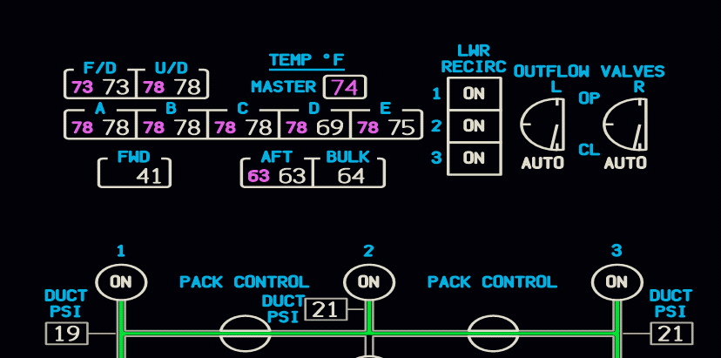Image resolution: width=721 pixels, height=358 pixels.
Task: Click white 63 actual temp in AFT
Action: [x=293, y=176]
